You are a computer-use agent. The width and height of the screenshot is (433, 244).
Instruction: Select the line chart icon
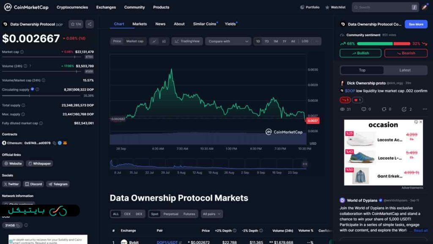154,41
